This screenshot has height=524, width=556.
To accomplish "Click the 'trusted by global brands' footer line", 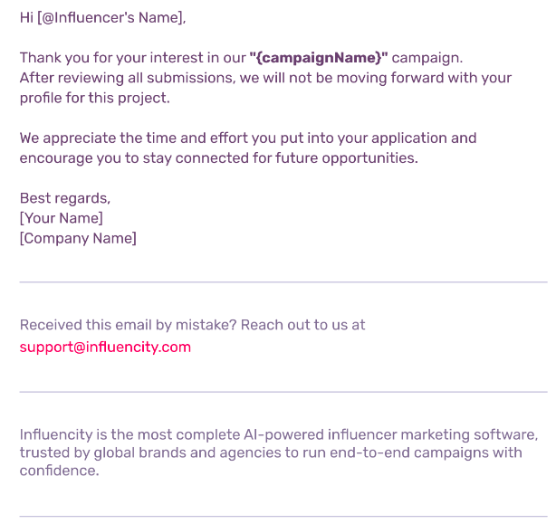I will point(271,453).
